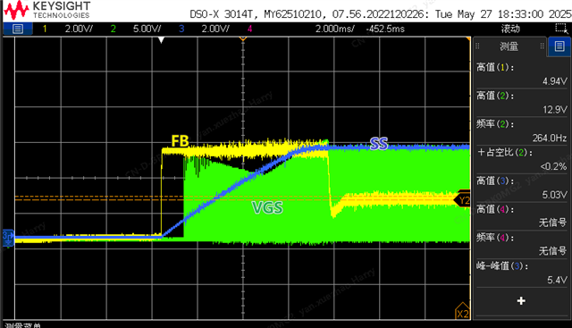The width and height of the screenshot is (572, 328).
Task: Click the grip handle right of 测量 title
Action: 543,46
